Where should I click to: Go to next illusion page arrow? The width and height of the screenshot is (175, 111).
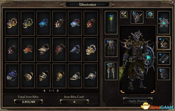[58, 91]
